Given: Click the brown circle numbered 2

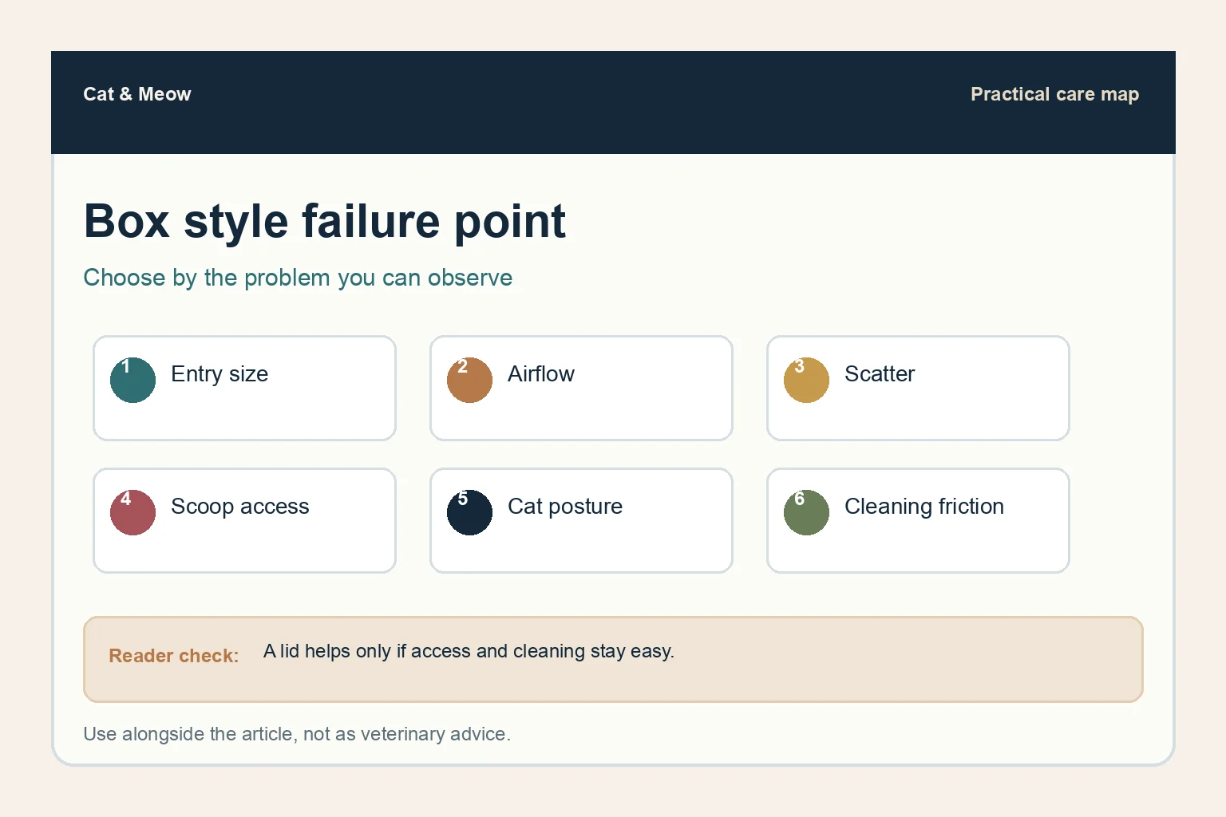Looking at the screenshot, I should (x=469, y=380).
